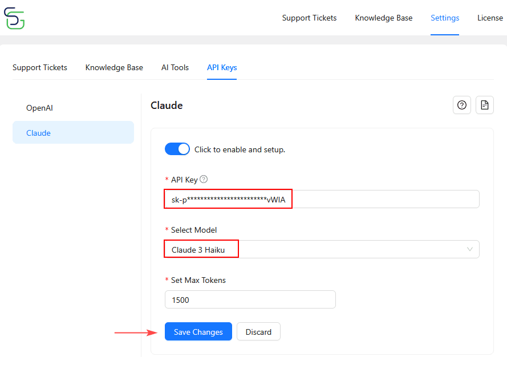Open Support Tickets in the top navigation

[309, 18]
